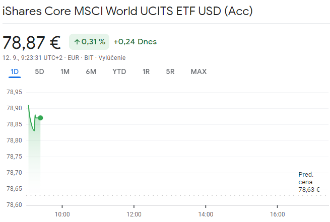Select the 1D time range tab
330x222 pixels.
click(x=15, y=71)
